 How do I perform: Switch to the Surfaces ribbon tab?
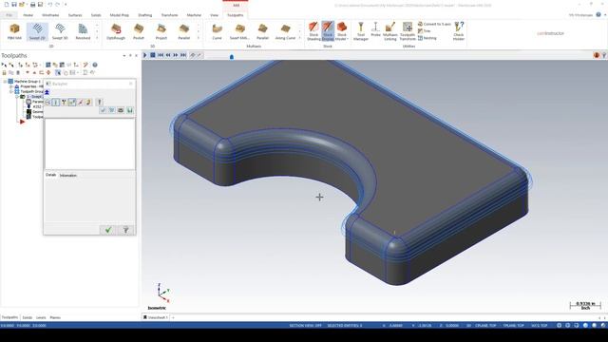click(x=75, y=15)
